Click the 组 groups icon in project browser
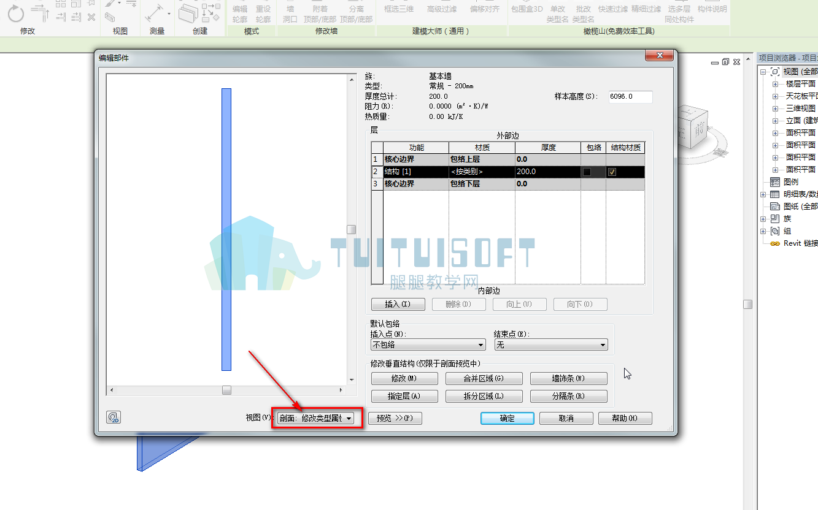This screenshot has width=818, height=510. tap(776, 231)
